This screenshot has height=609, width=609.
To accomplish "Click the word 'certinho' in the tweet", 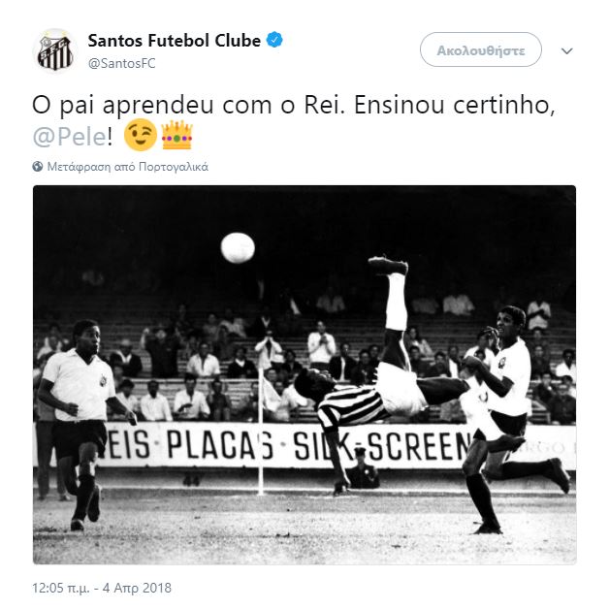I will 501,105.
